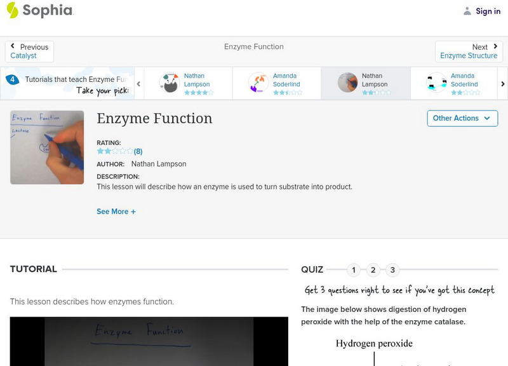This screenshot has width=508, height=366.
Task: Open the Enzyme Function tutorial thumbnail
Action: point(47,147)
